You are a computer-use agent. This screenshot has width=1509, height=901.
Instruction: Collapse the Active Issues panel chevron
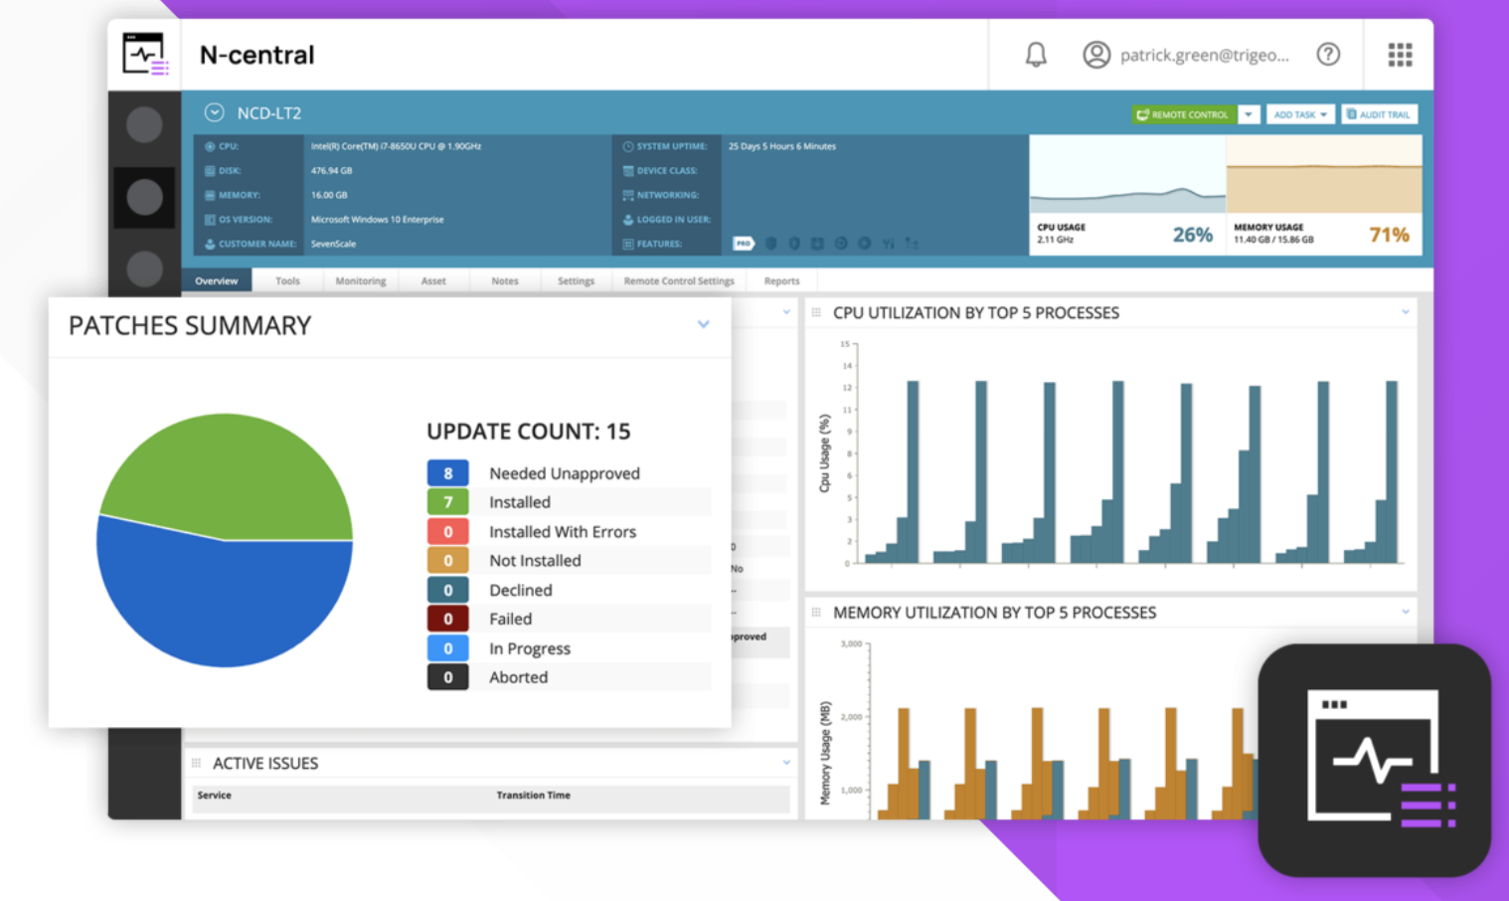pos(786,763)
